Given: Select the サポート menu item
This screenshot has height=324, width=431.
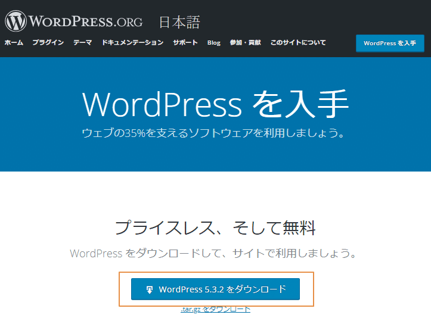Looking at the screenshot, I should (x=185, y=42).
